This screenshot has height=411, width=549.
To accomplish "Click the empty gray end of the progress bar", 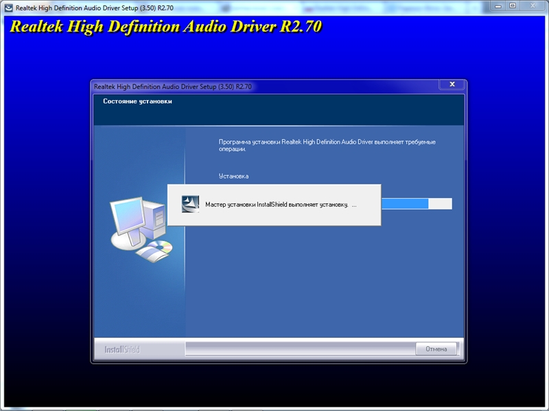I will pyautogui.click(x=440, y=203).
